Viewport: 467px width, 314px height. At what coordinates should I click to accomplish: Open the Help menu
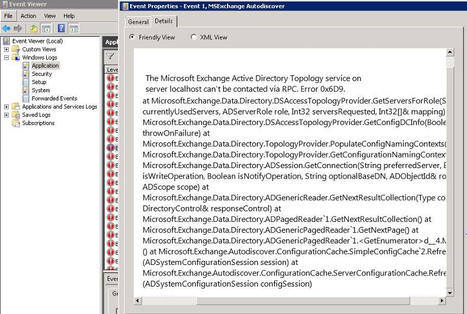tap(69, 16)
